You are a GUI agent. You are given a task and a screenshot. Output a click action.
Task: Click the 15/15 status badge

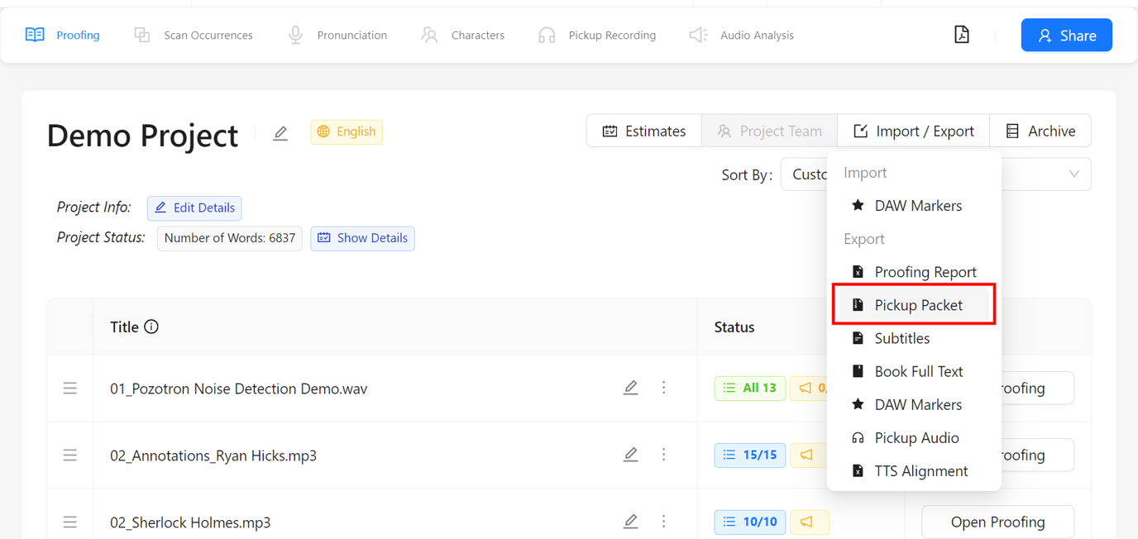point(750,455)
